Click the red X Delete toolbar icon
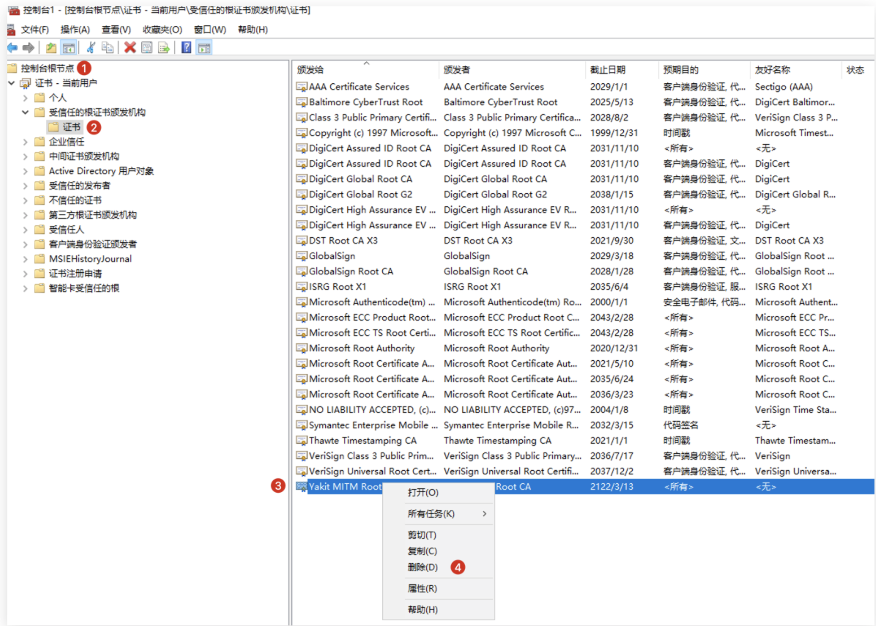Viewport: 876px width, 626px height. pos(130,48)
